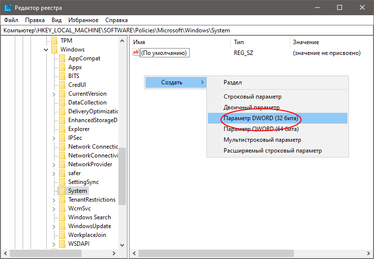Choose Расширяемый строковый параметр option
The height and width of the screenshot is (259, 374).
click(x=278, y=151)
